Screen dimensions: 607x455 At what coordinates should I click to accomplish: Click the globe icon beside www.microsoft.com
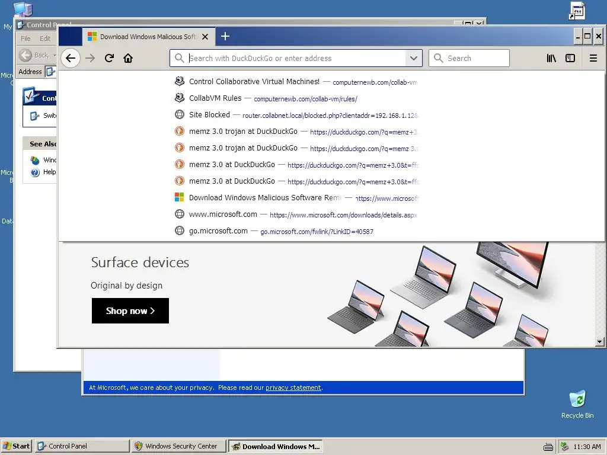click(179, 214)
